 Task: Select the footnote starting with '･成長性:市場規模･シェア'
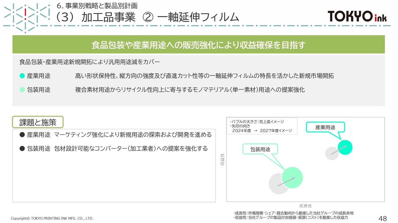(293, 213)
